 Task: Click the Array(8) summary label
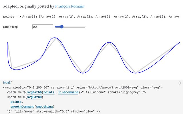tap(30, 17)
